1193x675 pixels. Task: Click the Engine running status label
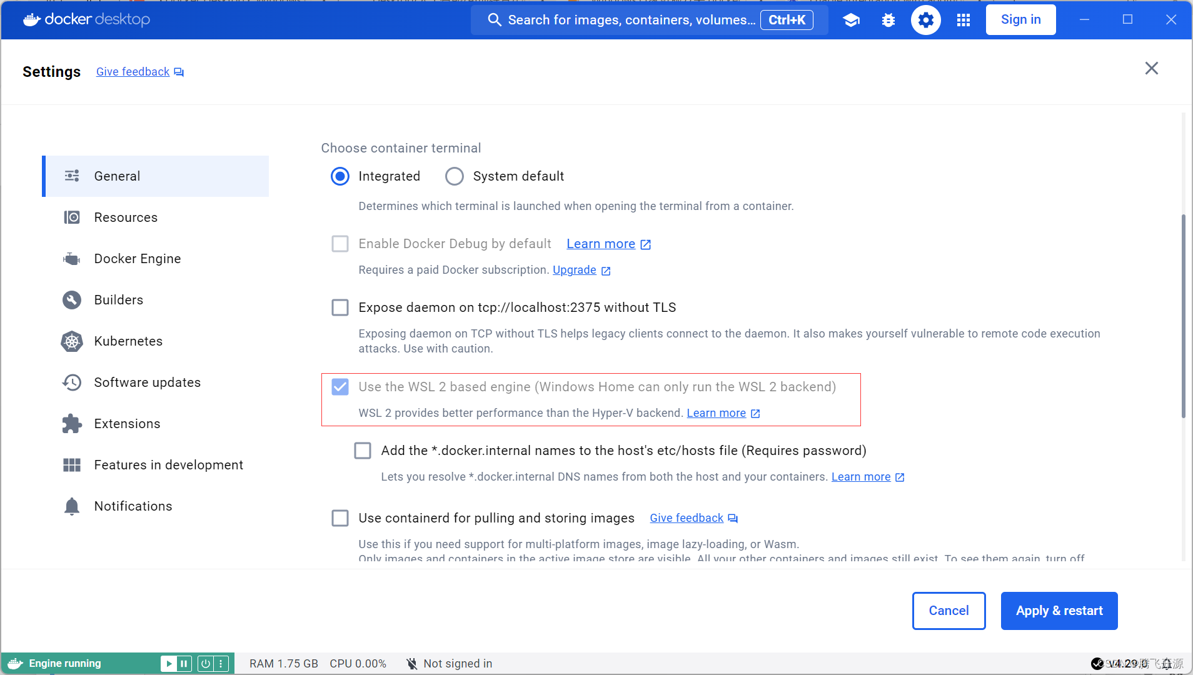point(65,664)
